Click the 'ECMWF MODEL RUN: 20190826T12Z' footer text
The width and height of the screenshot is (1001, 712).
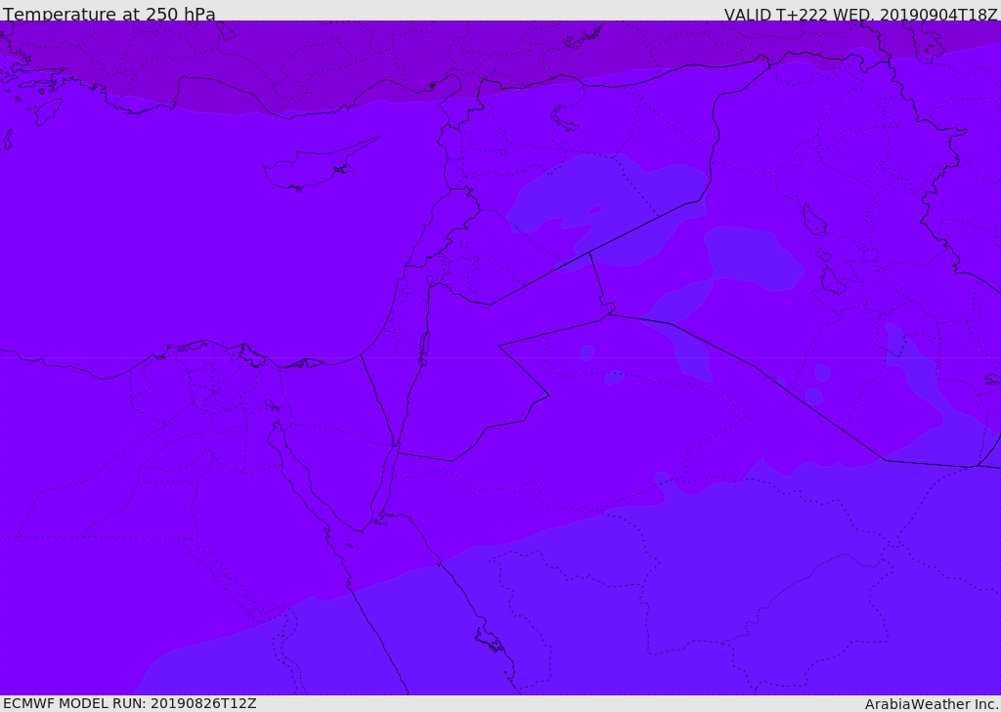click(x=130, y=703)
